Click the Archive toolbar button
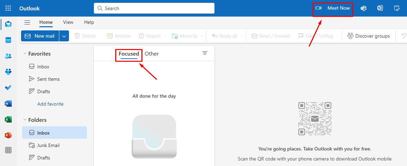407x166 pixels. (119, 36)
